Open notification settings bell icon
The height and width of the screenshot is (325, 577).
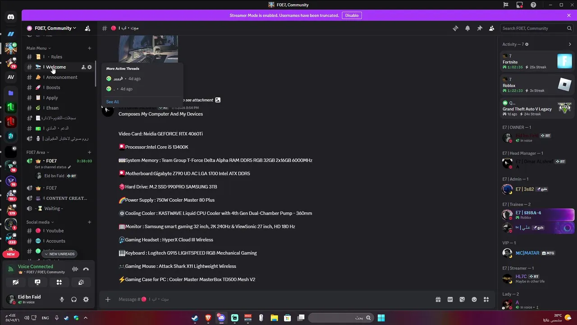467,28
